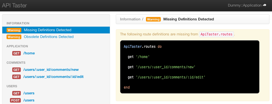Screen dimensions: 272x104
Task: Click the share arrow icon beside Dummy::Application
Action: pos(265,5)
